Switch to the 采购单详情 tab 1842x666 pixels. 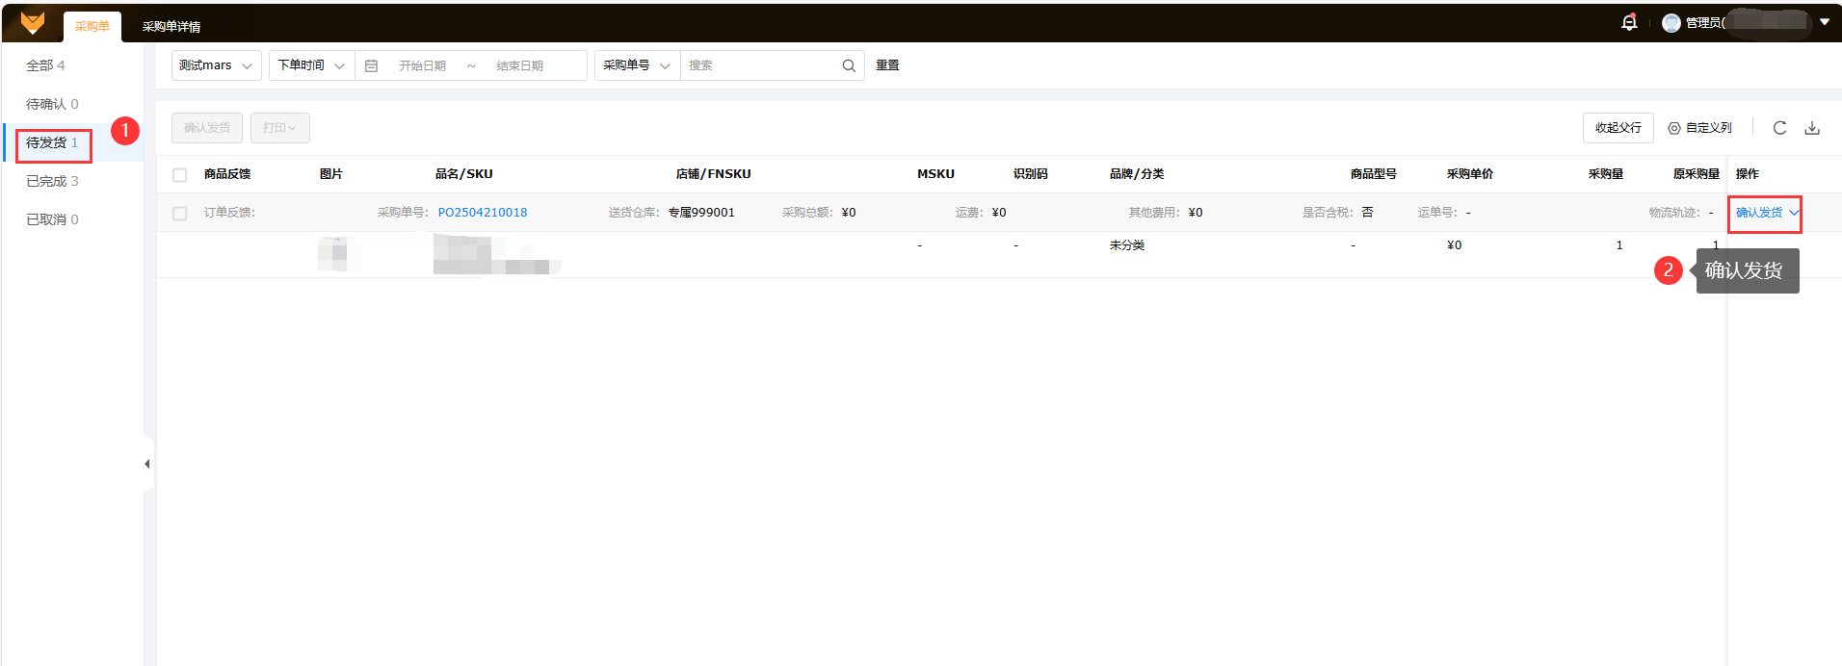coord(171,27)
